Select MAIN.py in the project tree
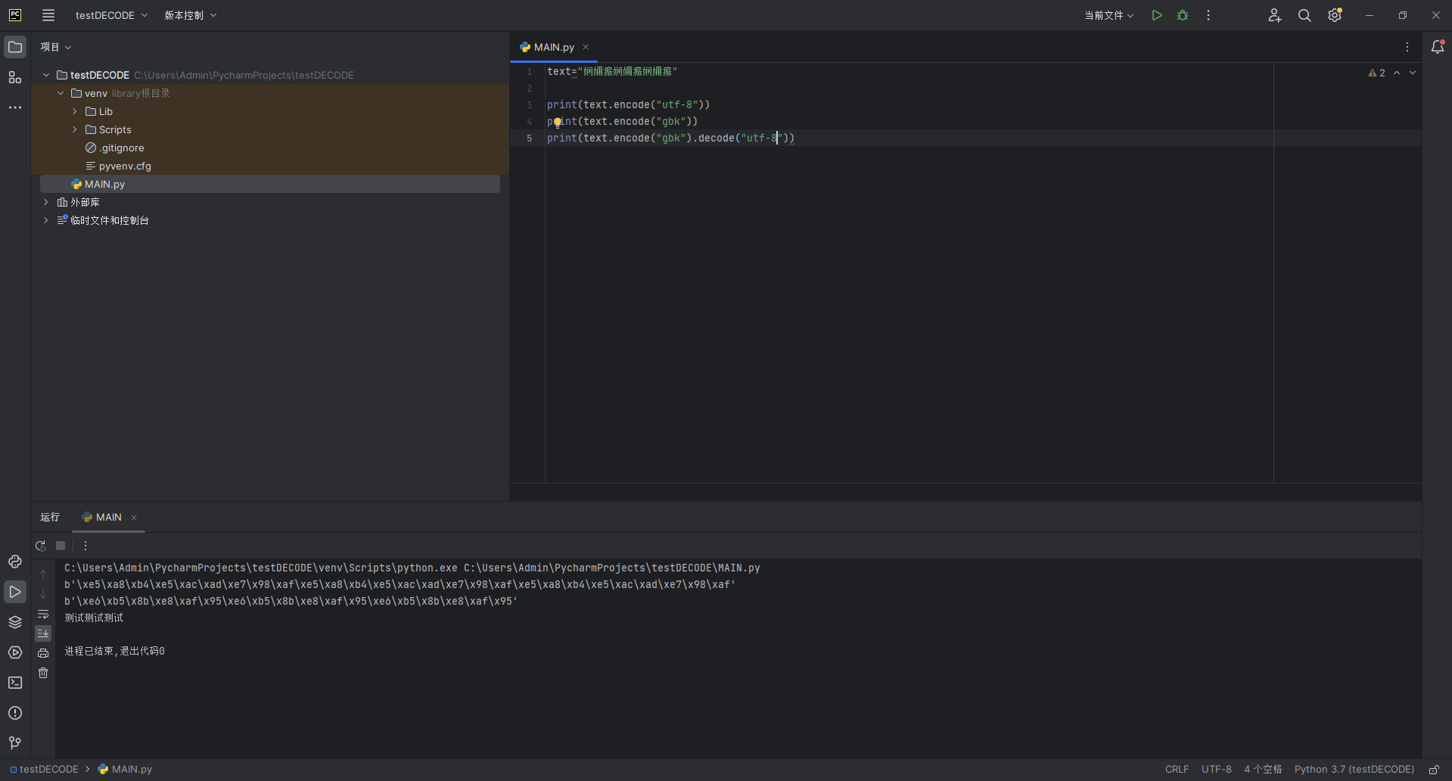1452x781 pixels. pyautogui.click(x=104, y=184)
